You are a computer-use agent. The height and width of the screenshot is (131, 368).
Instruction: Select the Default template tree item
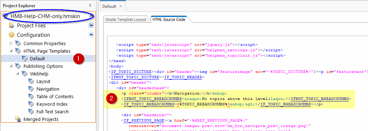[37, 58]
